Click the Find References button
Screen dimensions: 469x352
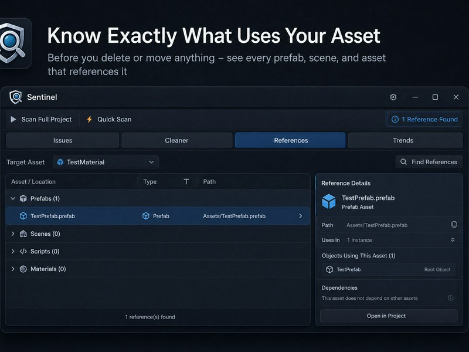tap(429, 162)
